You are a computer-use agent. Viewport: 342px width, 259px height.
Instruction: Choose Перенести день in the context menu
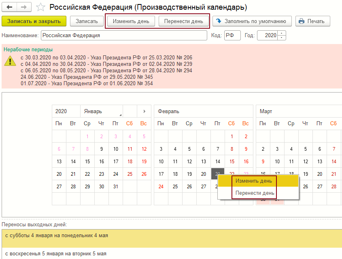pyautogui.click(x=255, y=193)
